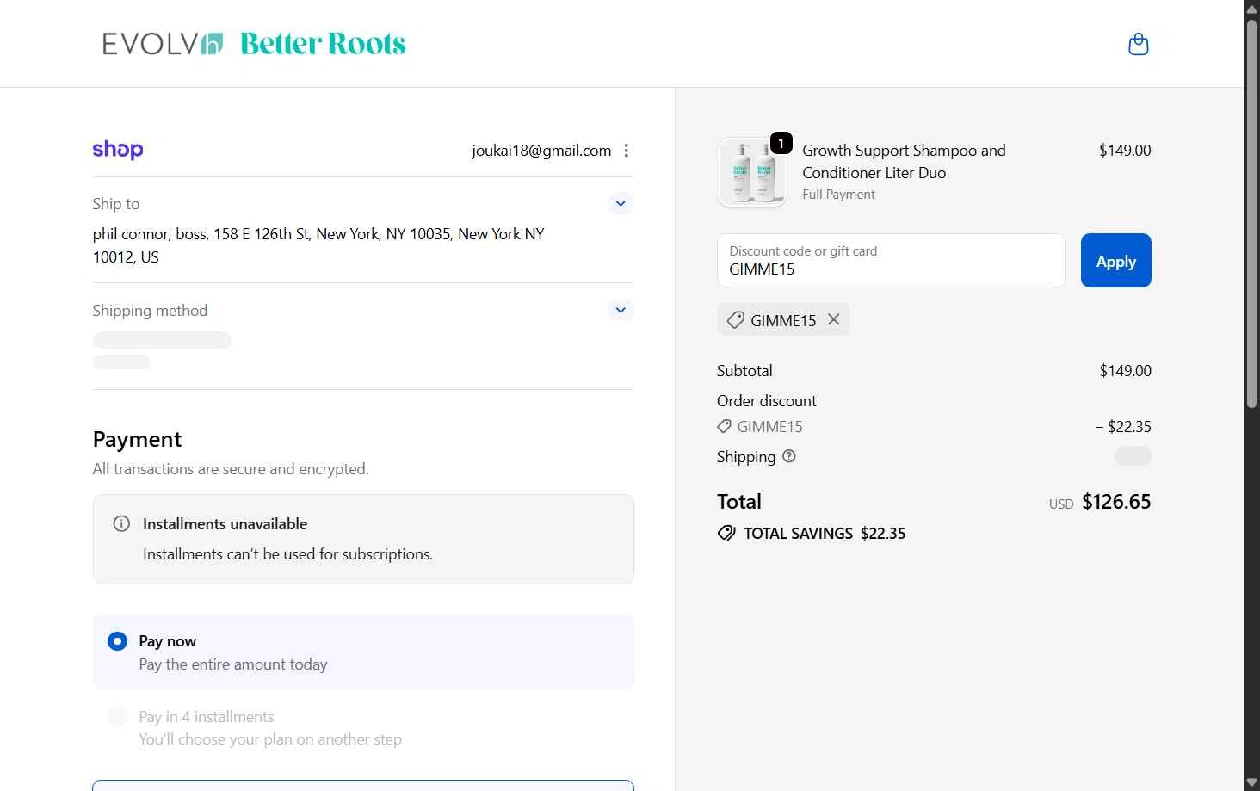The width and height of the screenshot is (1260, 791).
Task: Click the Order discount GIMME15 tag icon
Action: [724, 426]
